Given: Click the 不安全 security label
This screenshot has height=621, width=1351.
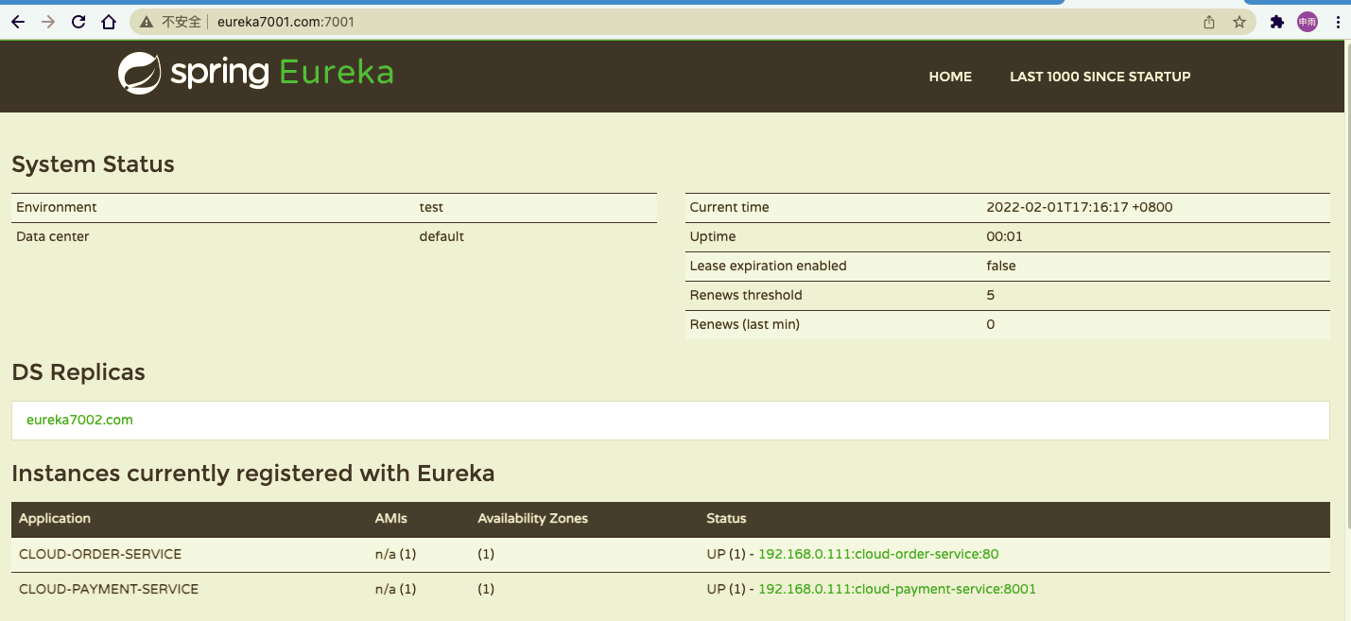Looking at the screenshot, I should click(182, 22).
